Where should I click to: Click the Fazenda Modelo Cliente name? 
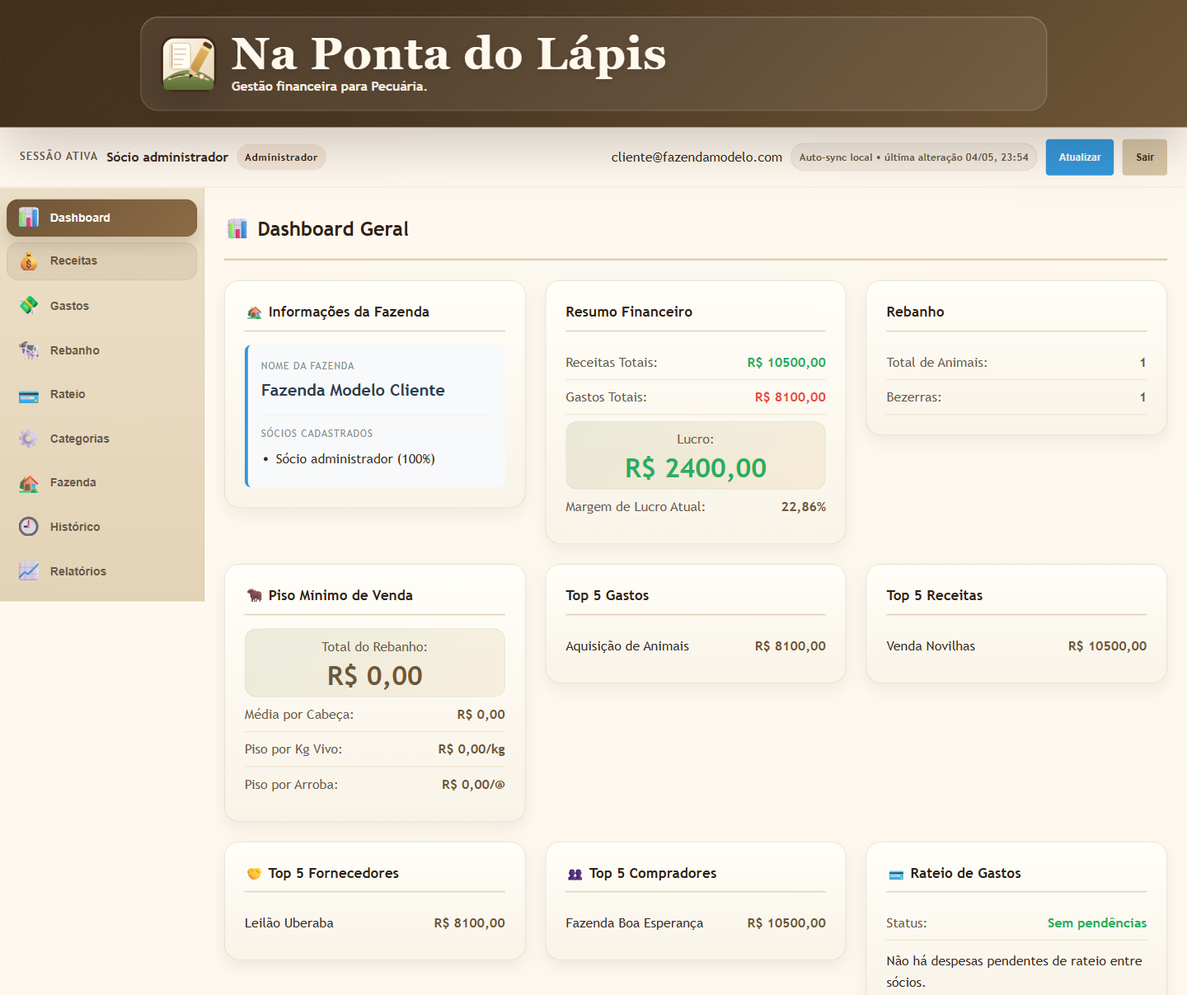point(353,391)
